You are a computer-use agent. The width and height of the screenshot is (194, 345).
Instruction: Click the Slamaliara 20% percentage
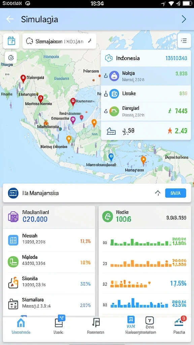[85, 305]
